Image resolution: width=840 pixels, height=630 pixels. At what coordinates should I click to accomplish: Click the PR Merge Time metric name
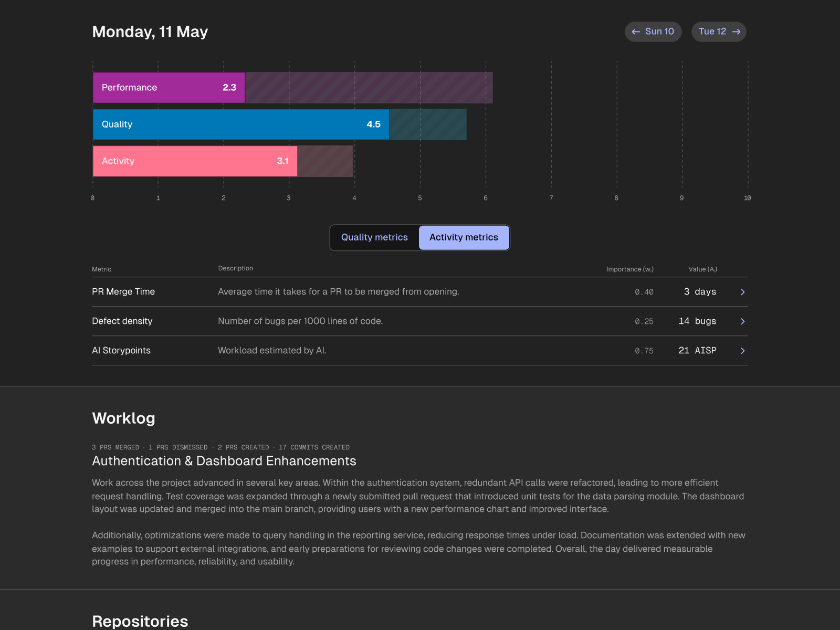pyautogui.click(x=123, y=291)
